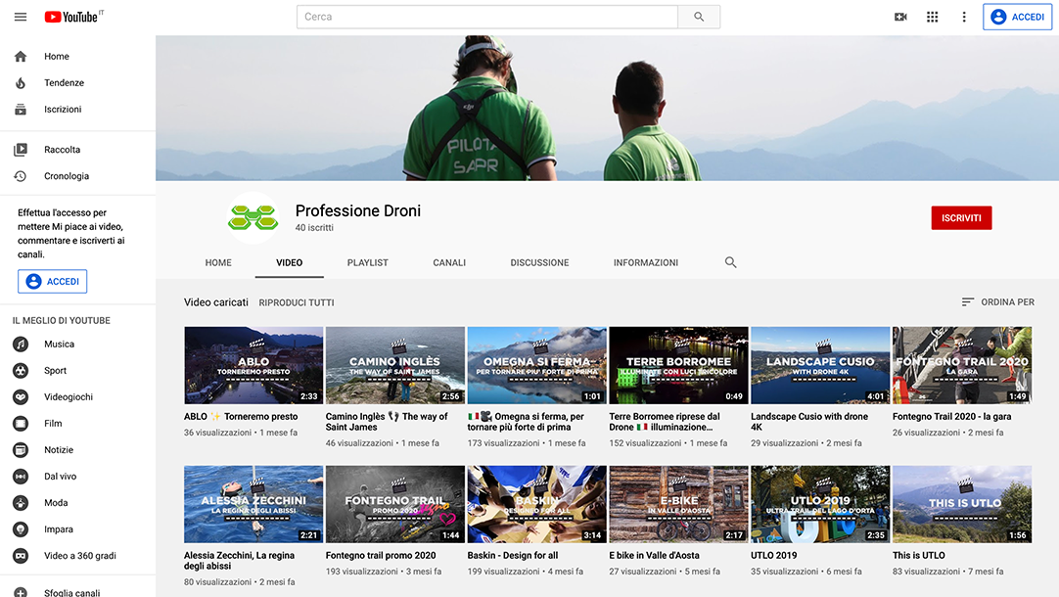Click the search magnifier button
1059x597 pixels.
(x=699, y=17)
